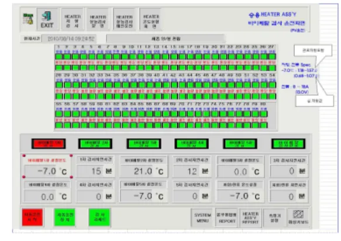Open the on-screen keyboard icon button

pyautogui.click(x=298, y=217)
